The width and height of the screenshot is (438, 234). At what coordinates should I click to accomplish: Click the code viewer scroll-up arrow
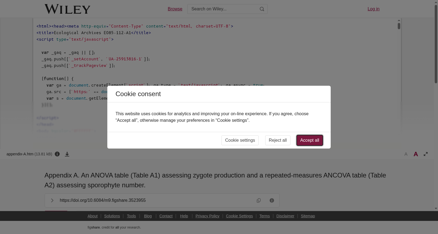pos(399,20)
